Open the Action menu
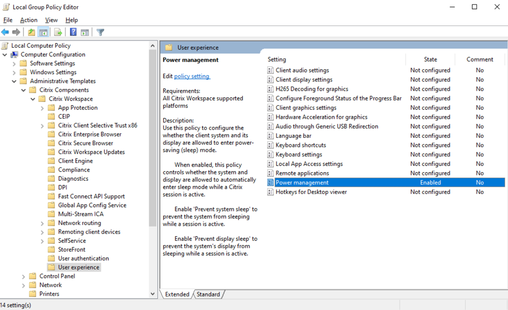The image size is (508, 310). (28, 20)
